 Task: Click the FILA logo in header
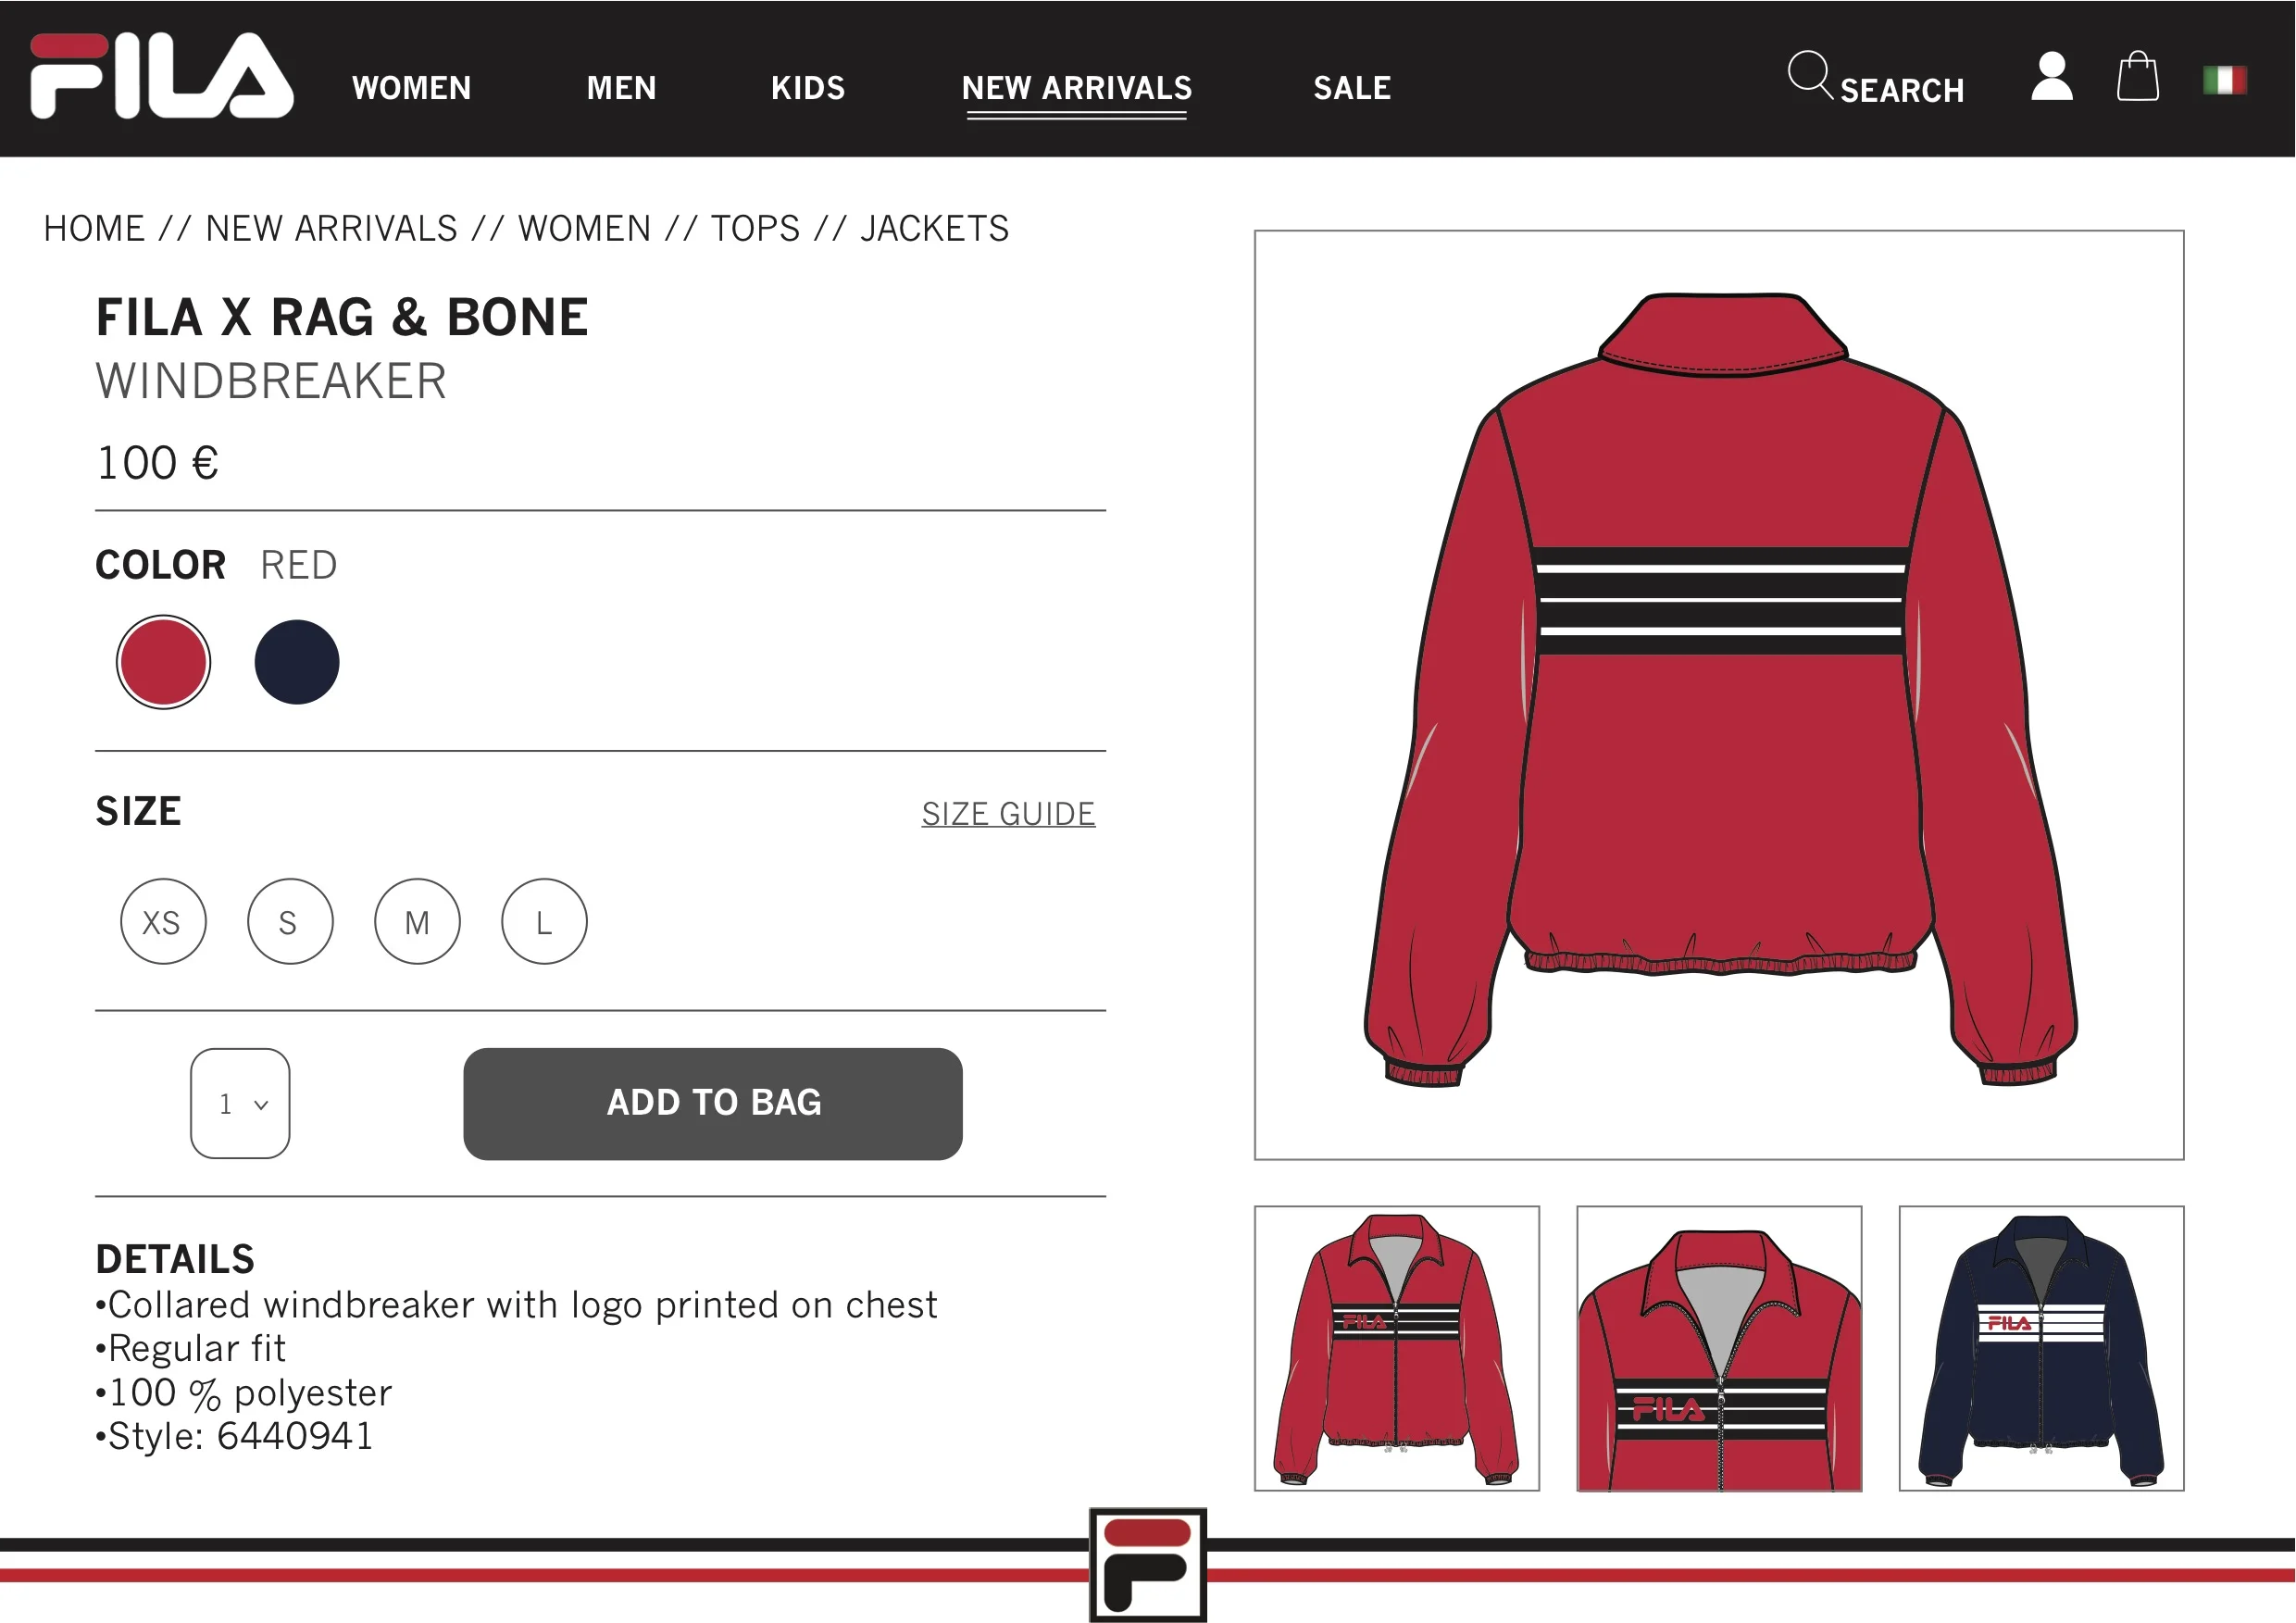tap(162, 76)
